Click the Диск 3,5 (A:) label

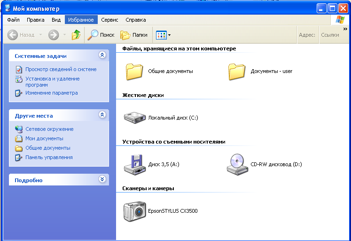pyautogui.click(x=164, y=165)
